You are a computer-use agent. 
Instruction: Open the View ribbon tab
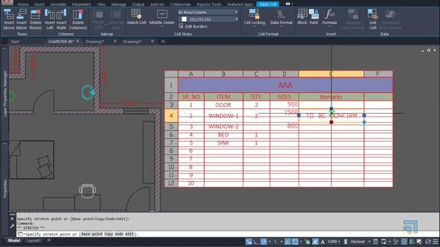pyautogui.click(x=101, y=4)
